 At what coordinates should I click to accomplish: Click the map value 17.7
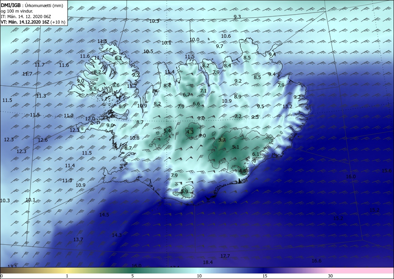(225, 256)
